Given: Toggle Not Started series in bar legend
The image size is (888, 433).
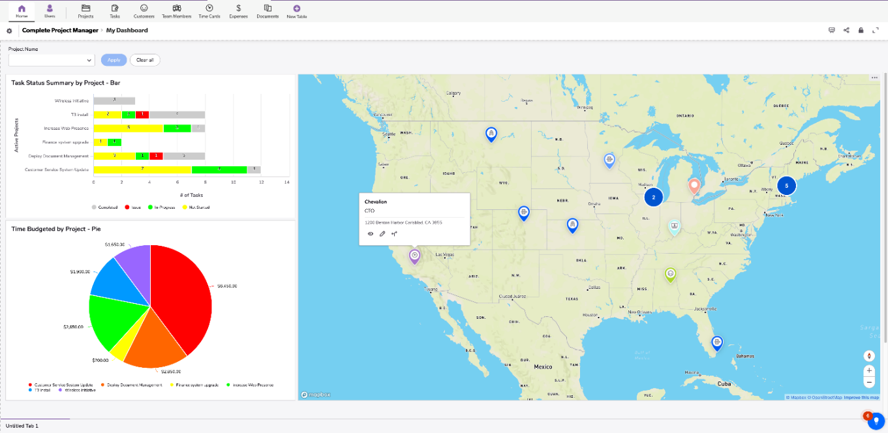Looking at the screenshot, I should (x=196, y=207).
